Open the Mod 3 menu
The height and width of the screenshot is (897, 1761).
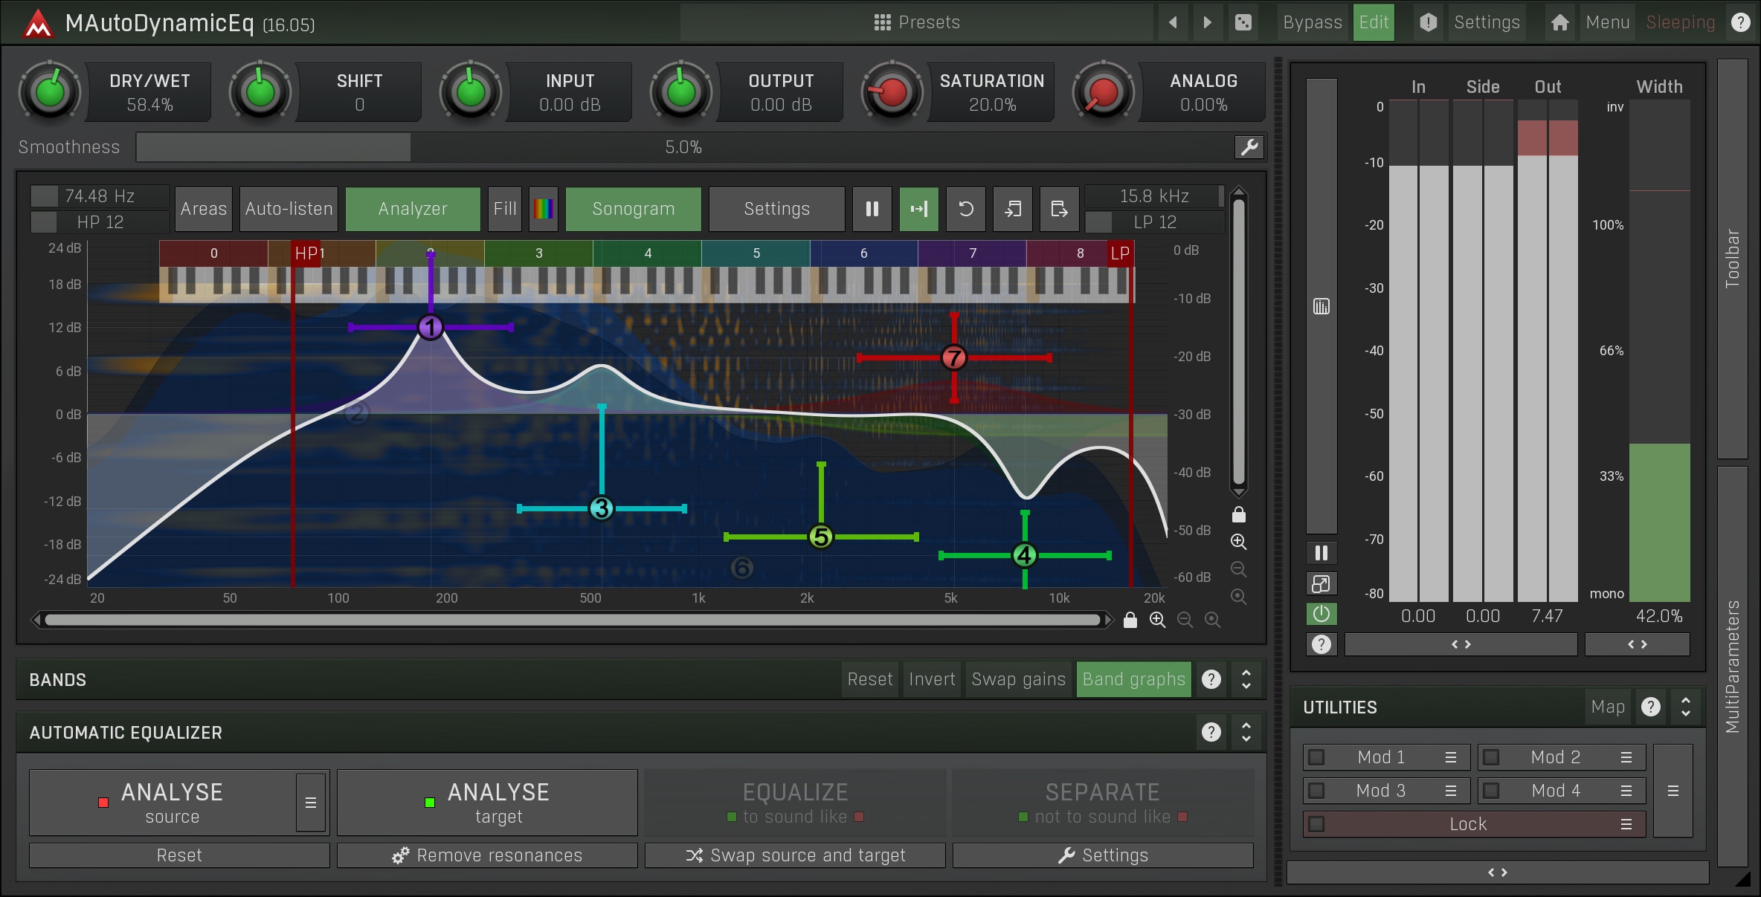click(1450, 791)
